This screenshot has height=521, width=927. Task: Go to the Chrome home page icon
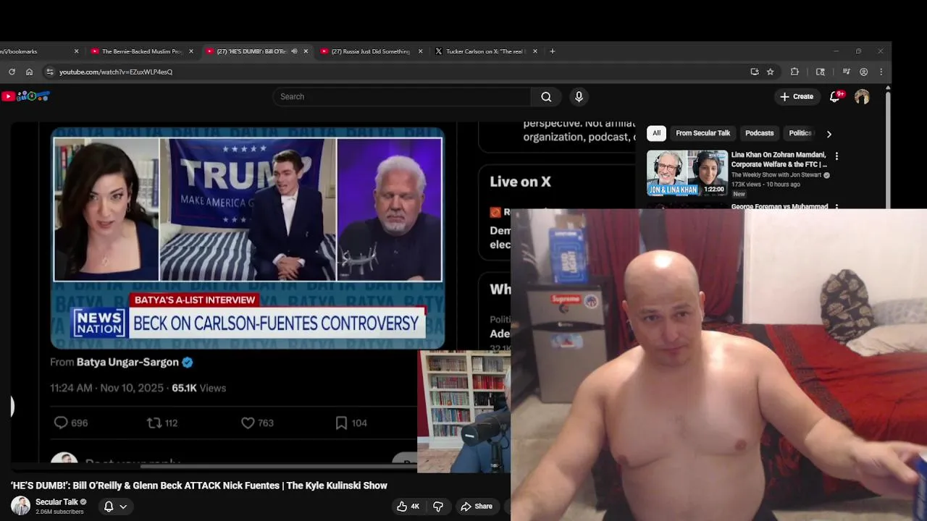coord(29,72)
